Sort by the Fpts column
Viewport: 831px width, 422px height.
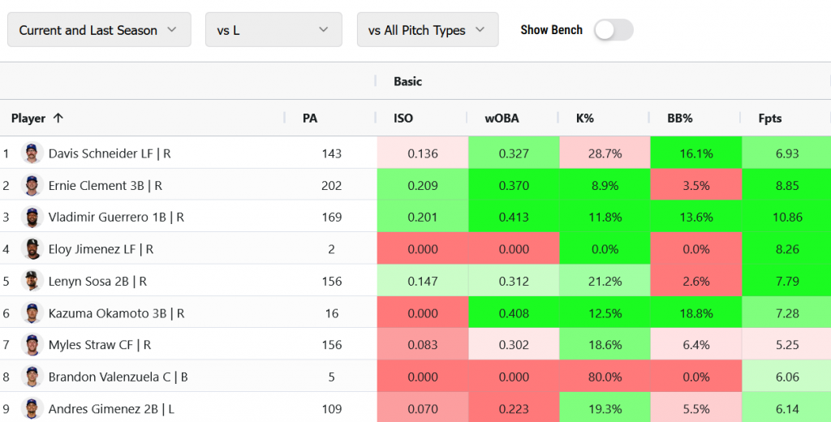[x=769, y=118]
